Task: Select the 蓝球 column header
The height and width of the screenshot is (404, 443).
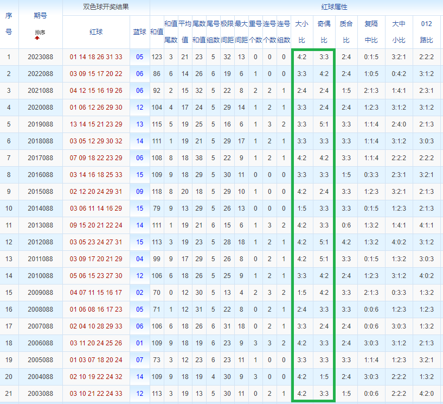Action: point(139,32)
